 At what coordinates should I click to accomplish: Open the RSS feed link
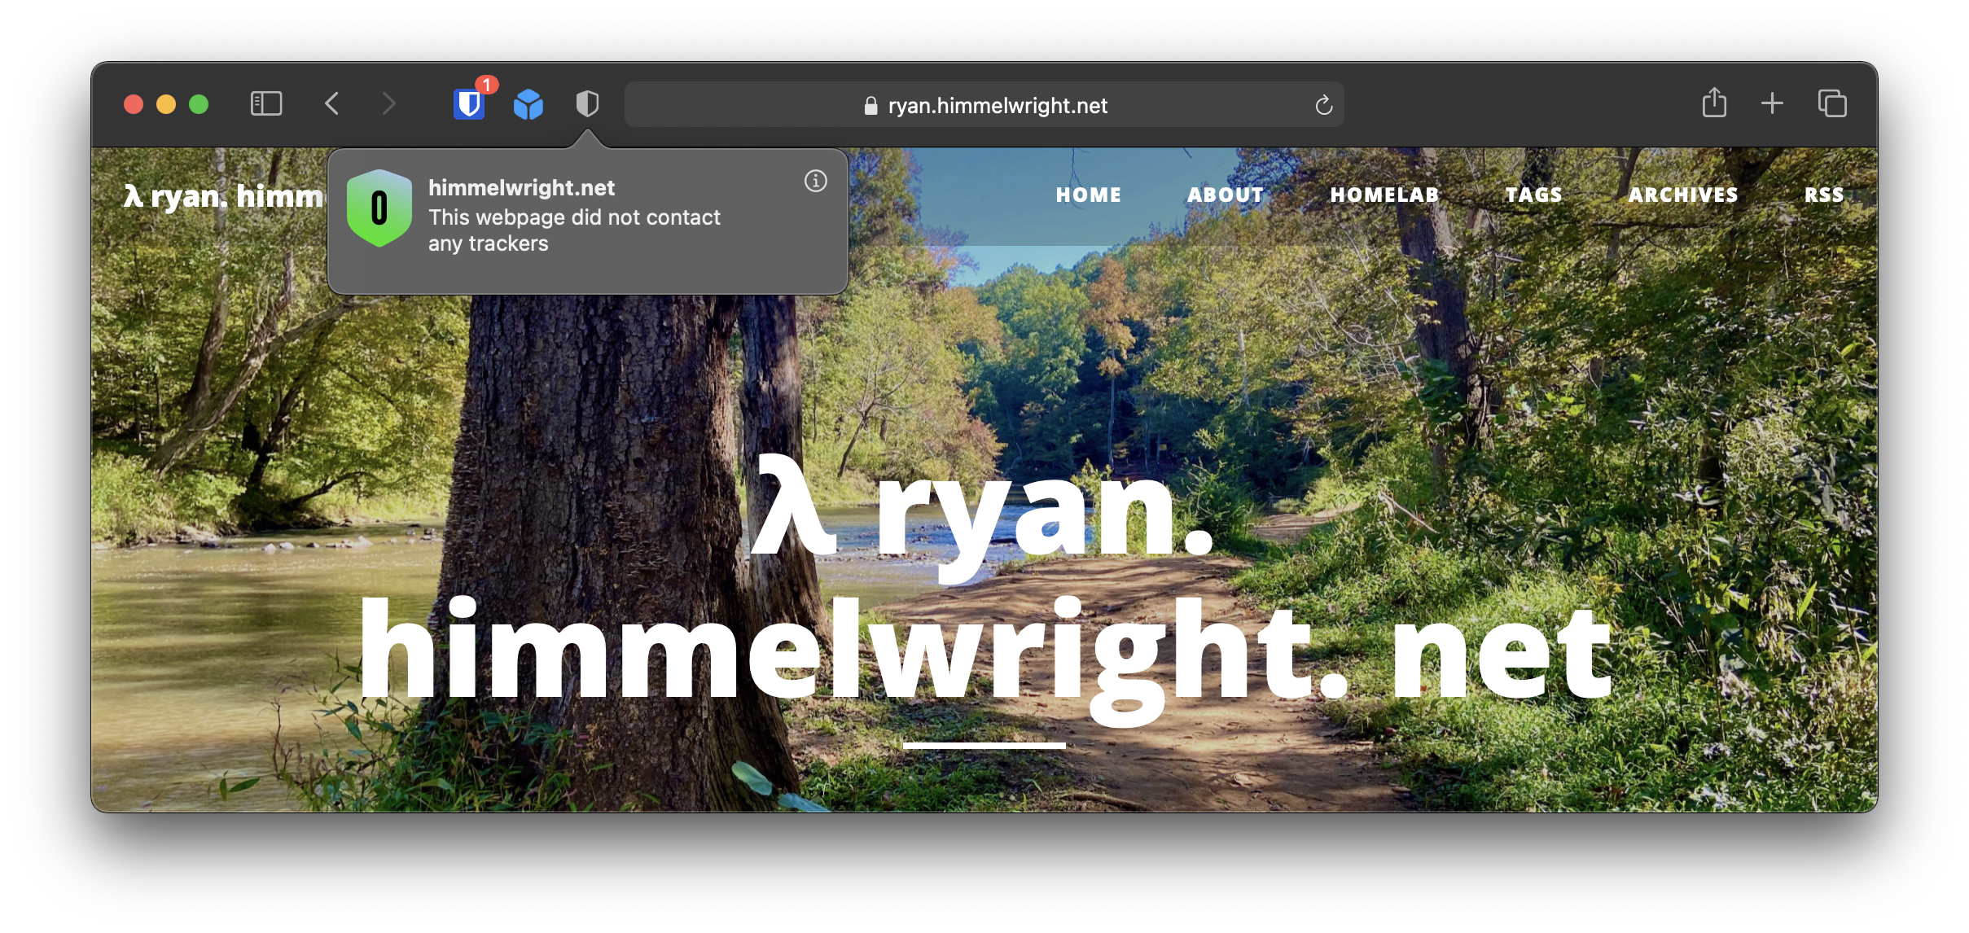coord(1823,195)
